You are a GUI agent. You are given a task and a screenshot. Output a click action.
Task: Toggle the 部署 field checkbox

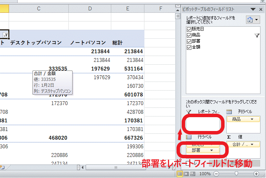tap(189, 41)
